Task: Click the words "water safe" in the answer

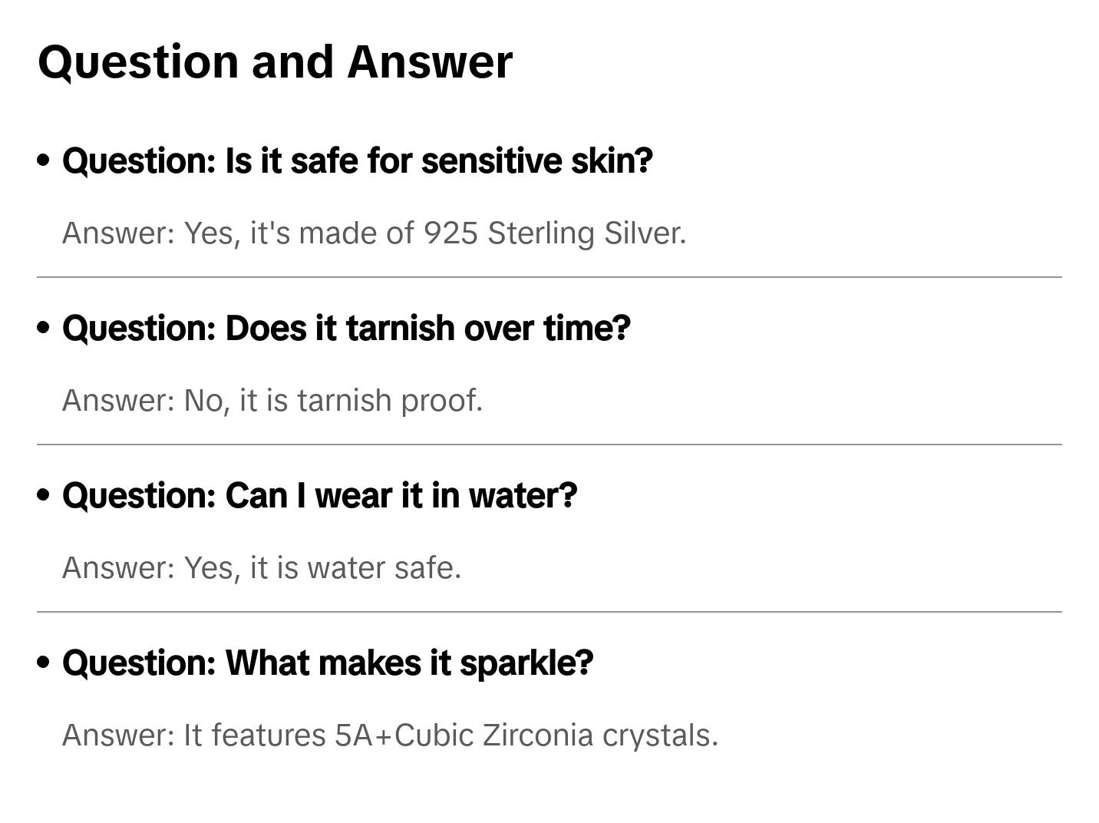Action: pyautogui.click(x=384, y=568)
